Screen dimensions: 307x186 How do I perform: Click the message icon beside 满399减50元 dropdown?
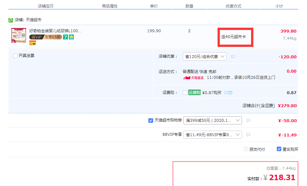248,121
